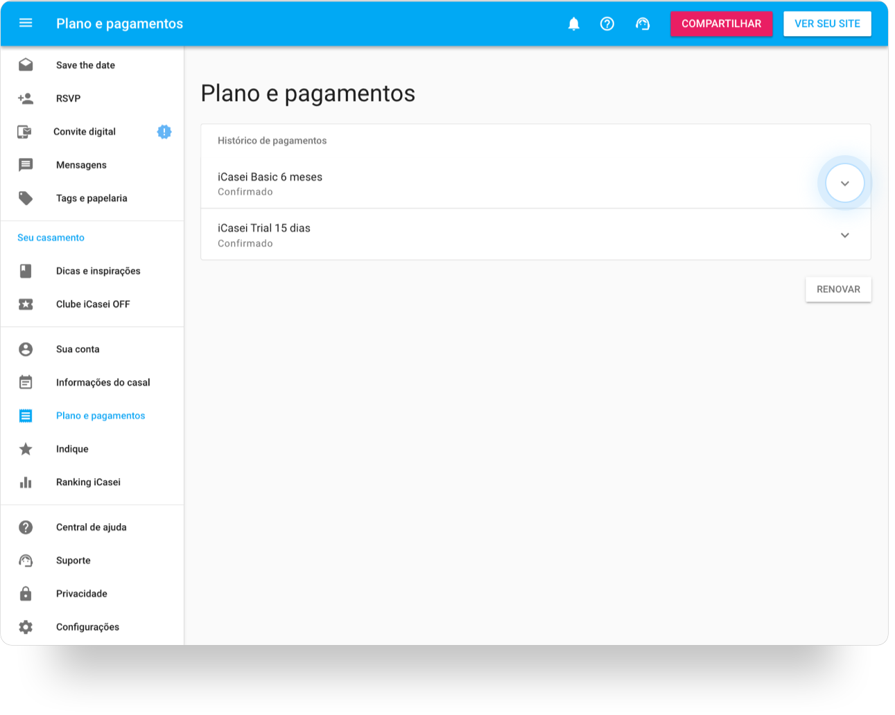895x715 pixels.
Task: Click the iCasei Basic 6 meses row title
Action: [x=270, y=177]
